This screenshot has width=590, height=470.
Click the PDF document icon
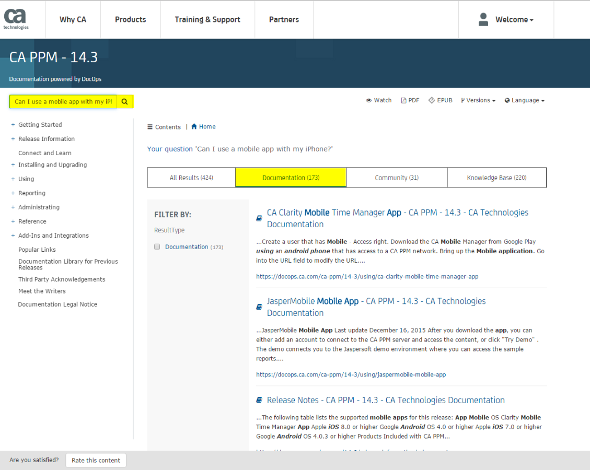click(403, 100)
